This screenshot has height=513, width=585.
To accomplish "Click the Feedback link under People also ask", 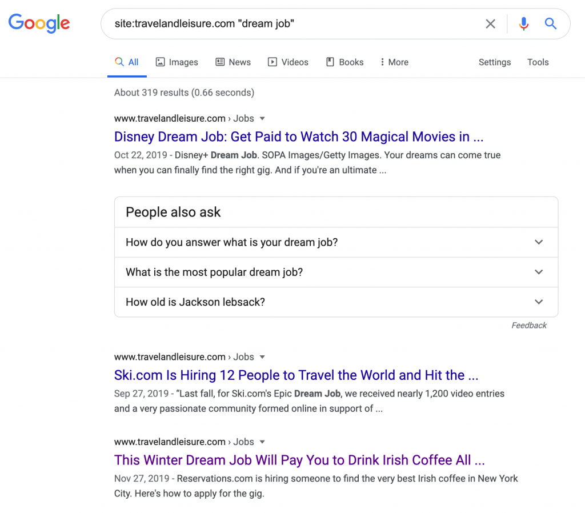I will [528, 325].
